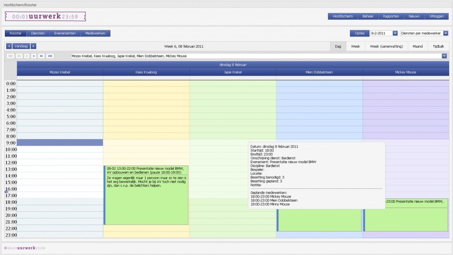The image size is (453, 255).
Task: Open the Diensten tab
Action: coord(38,33)
